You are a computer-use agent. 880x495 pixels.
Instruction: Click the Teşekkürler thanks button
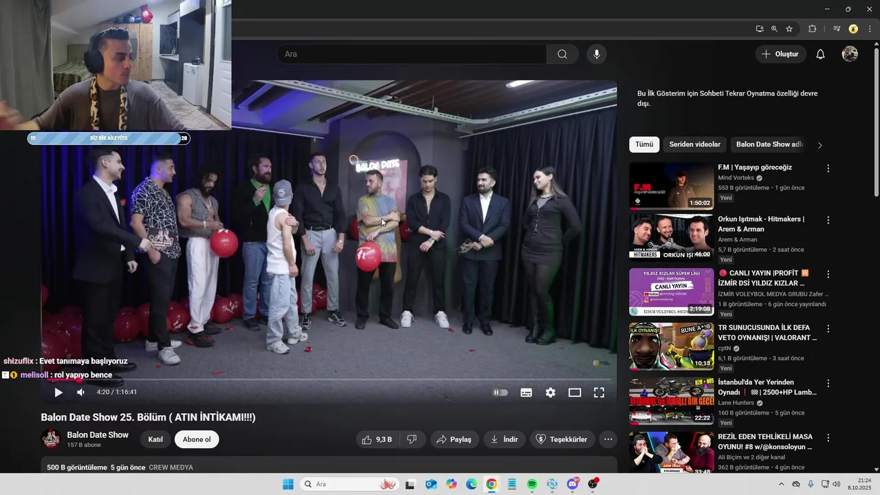pos(562,439)
